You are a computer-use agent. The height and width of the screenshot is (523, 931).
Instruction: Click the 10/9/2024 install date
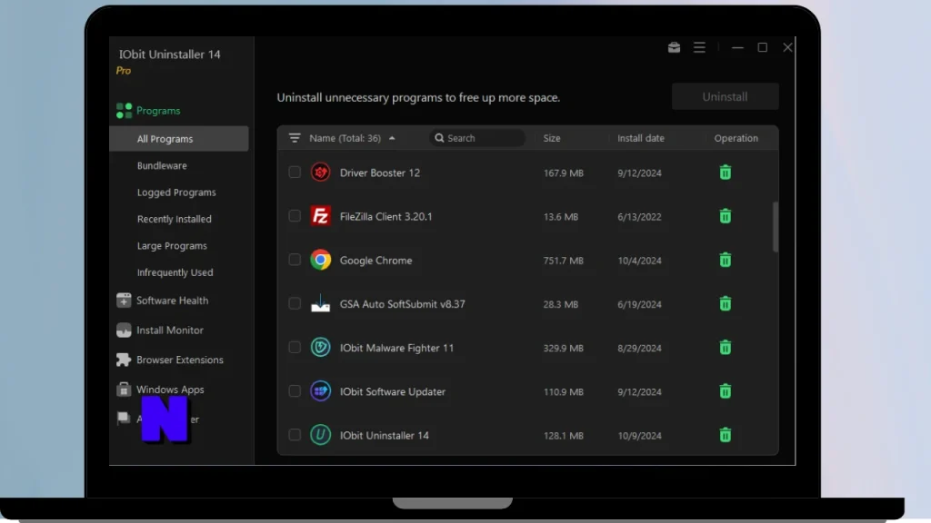tap(639, 436)
